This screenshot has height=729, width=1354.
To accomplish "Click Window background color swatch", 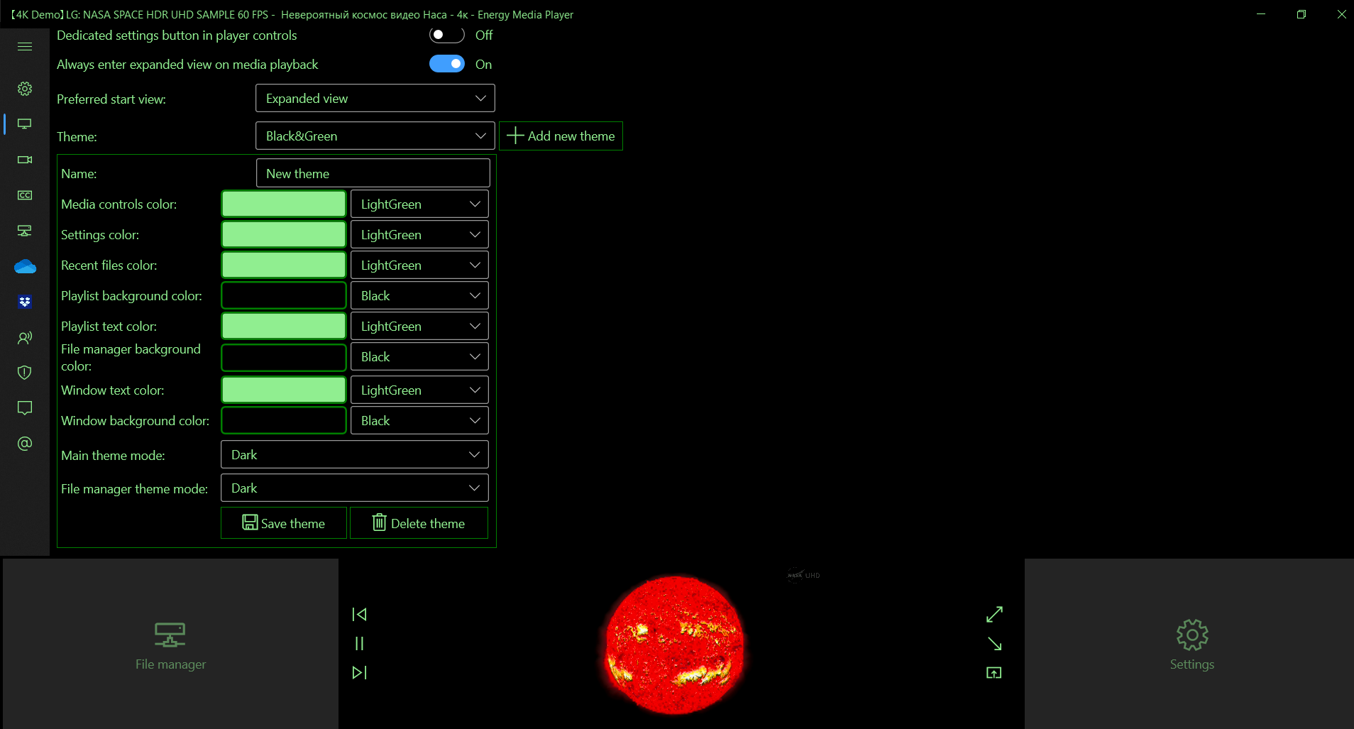I will (284, 420).
